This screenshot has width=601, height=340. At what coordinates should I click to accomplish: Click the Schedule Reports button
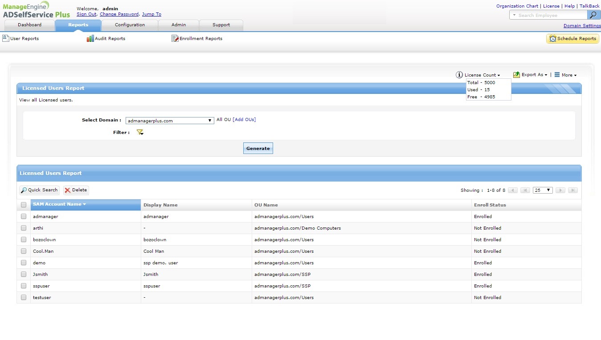point(572,39)
